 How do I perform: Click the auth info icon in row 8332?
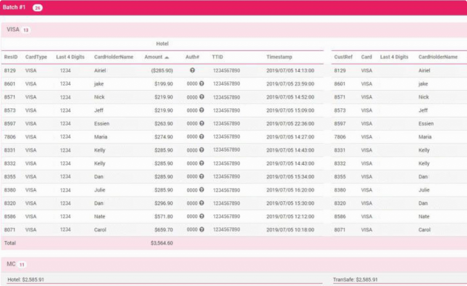tap(202, 163)
